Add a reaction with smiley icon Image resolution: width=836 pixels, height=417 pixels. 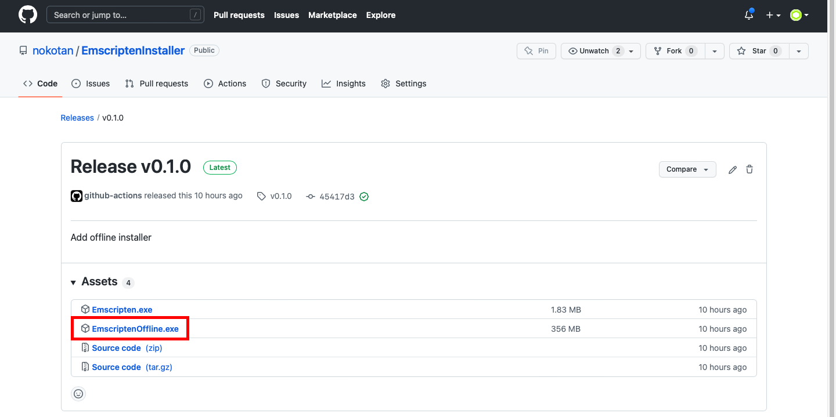tap(78, 394)
